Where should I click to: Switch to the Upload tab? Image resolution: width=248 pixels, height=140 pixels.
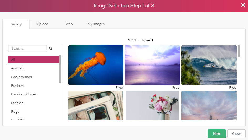(43, 24)
